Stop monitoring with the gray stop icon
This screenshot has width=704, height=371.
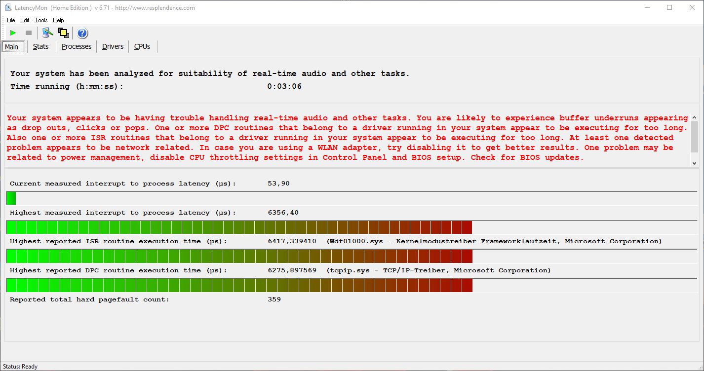coord(29,33)
